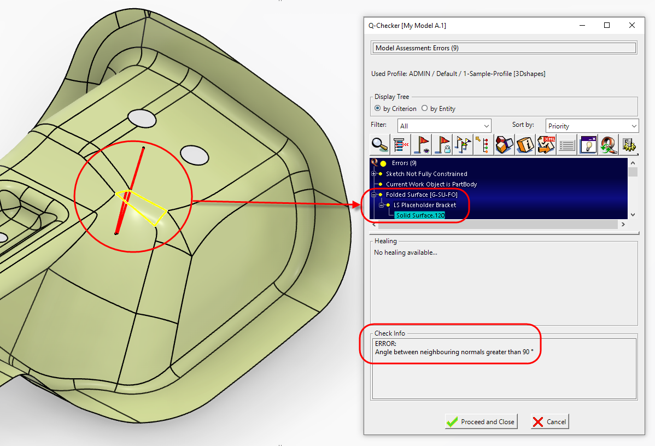
Task: Select Solid Surface.120 tree entry
Action: [420, 215]
